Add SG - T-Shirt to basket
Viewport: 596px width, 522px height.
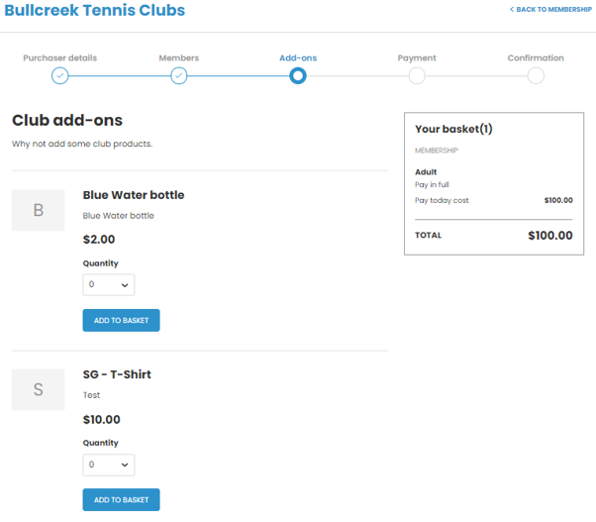coord(121,500)
